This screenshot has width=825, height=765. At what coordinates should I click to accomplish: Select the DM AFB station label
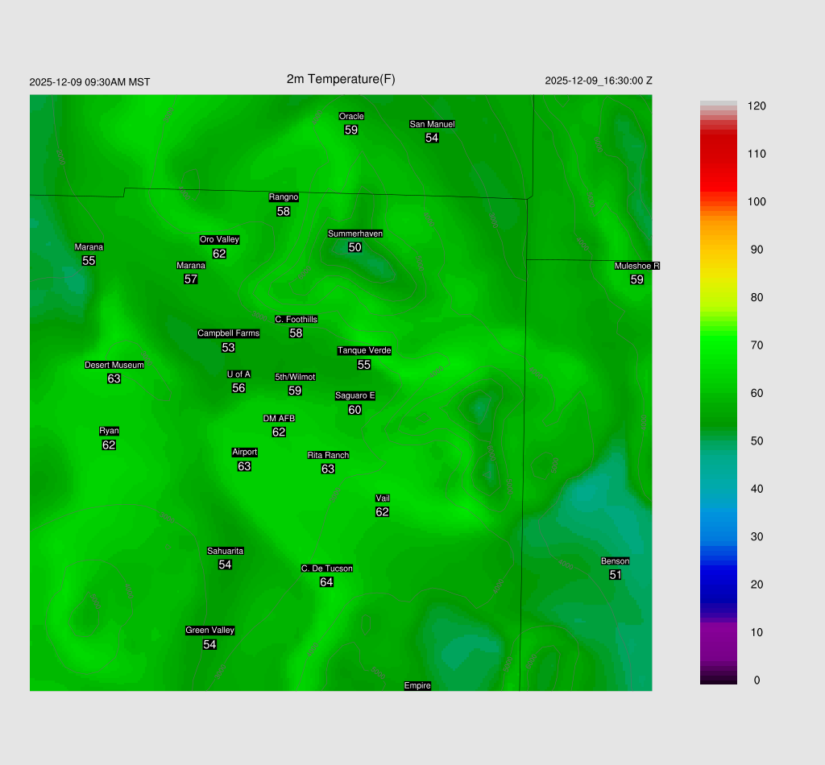[279, 419]
